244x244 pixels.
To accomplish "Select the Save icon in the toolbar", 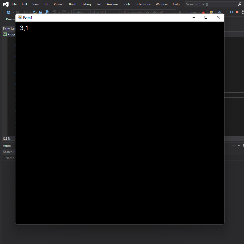I will point(40,12).
